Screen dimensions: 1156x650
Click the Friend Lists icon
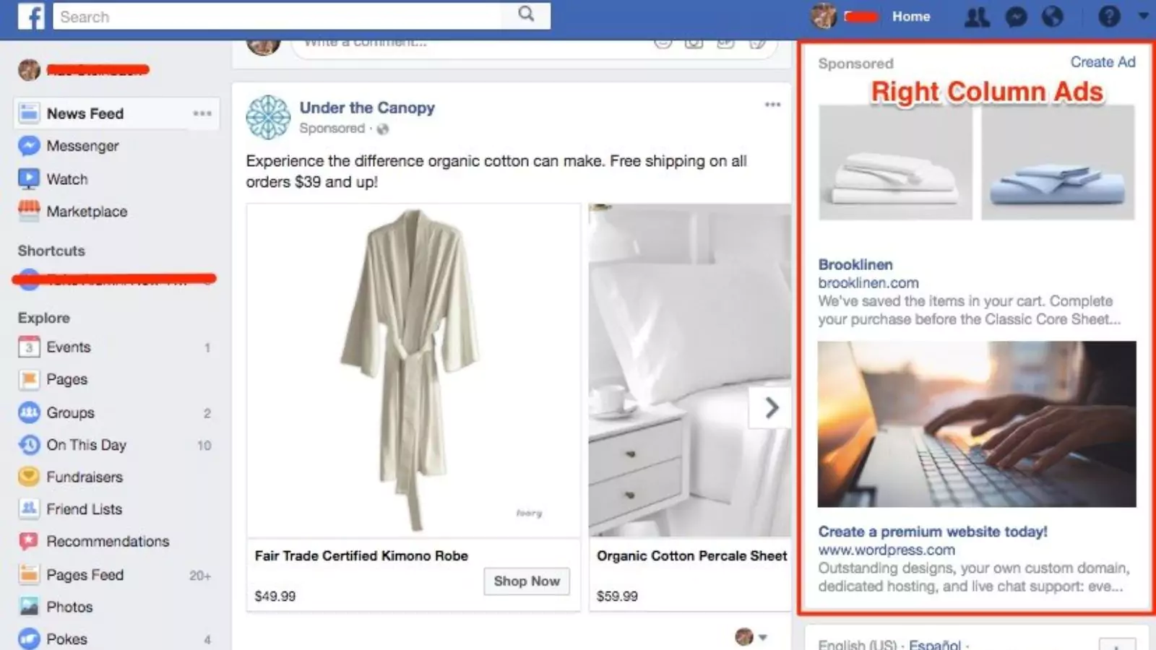[29, 509]
